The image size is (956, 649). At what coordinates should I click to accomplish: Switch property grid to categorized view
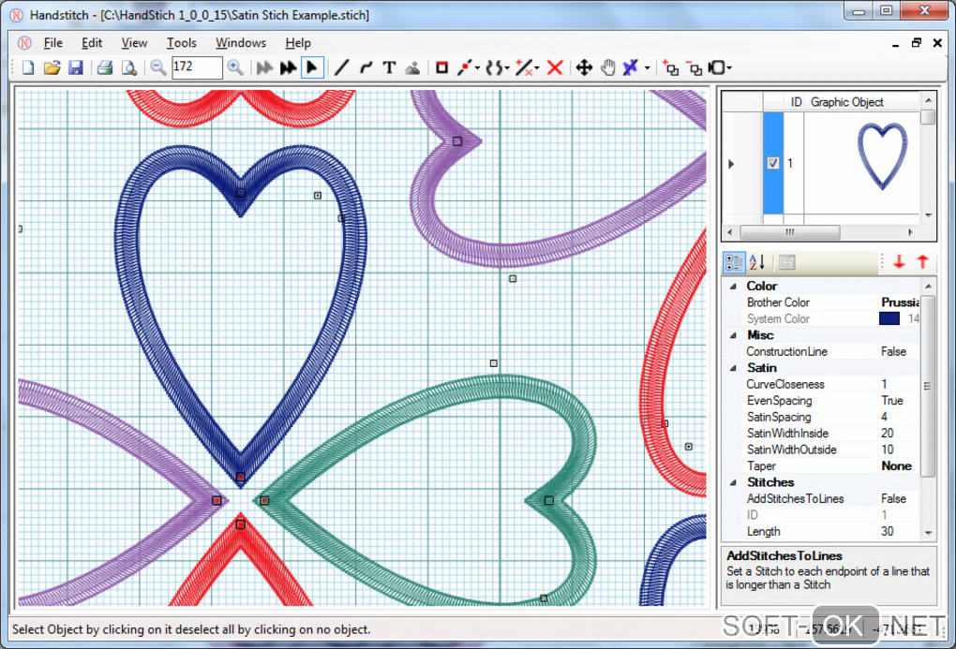pos(735,262)
